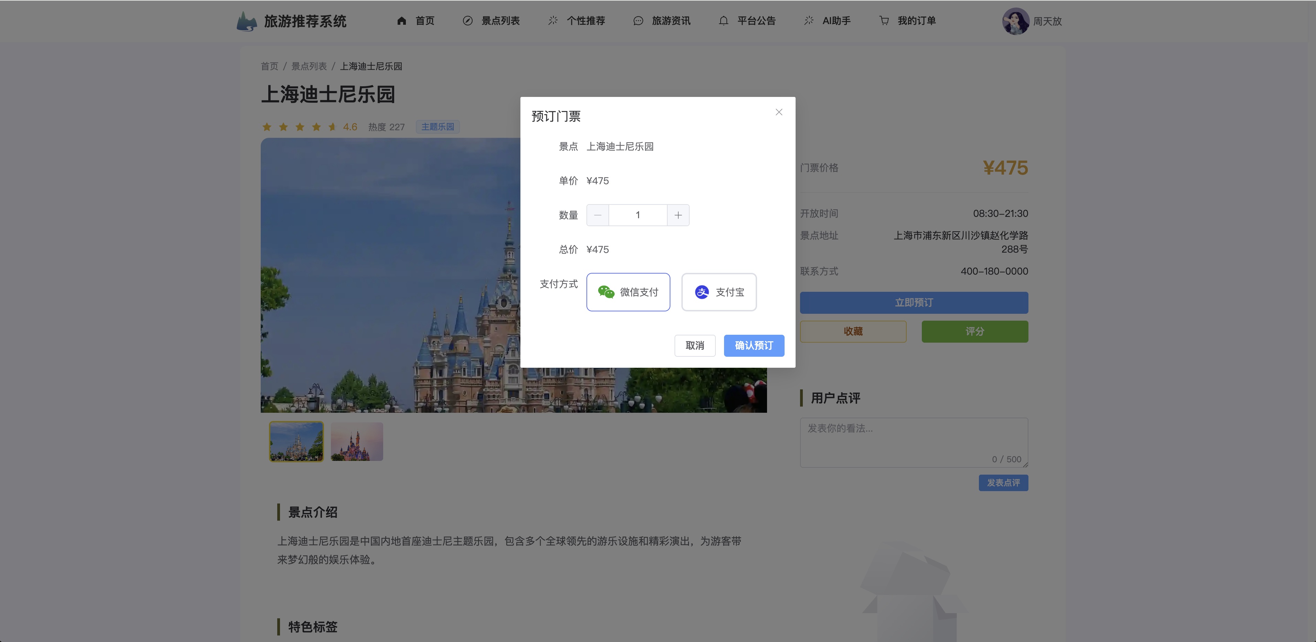This screenshot has width=1316, height=642.
Task: Click the 确认预订 button
Action: [754, 345]
